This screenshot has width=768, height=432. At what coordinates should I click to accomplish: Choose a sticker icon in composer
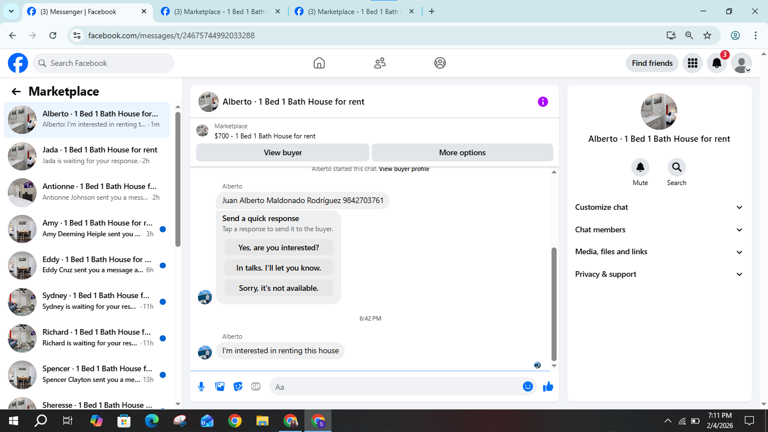[x=238, y=386]
